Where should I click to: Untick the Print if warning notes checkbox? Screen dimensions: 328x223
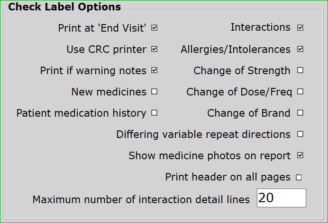(155, 70)
